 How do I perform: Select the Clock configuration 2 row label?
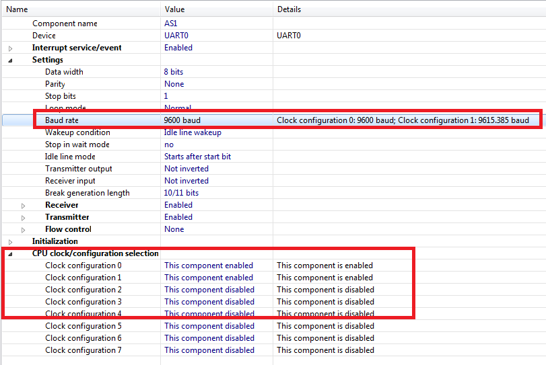tap(83, 290)
